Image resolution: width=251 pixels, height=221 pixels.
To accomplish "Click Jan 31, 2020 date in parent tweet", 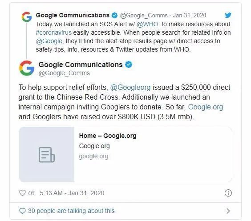I will pos(190,16).
